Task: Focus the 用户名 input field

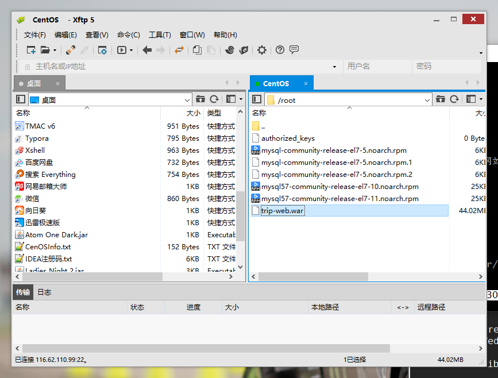Action: [x=377, y=67]
